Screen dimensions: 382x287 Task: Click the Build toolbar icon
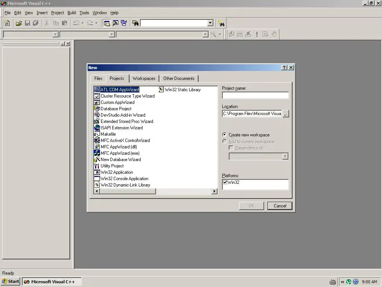[240, 34]
